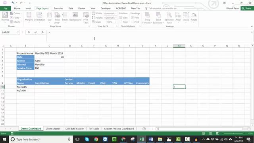Open the theme Colors dropdown
Screen dimensions: 254x143
(16, 13)
